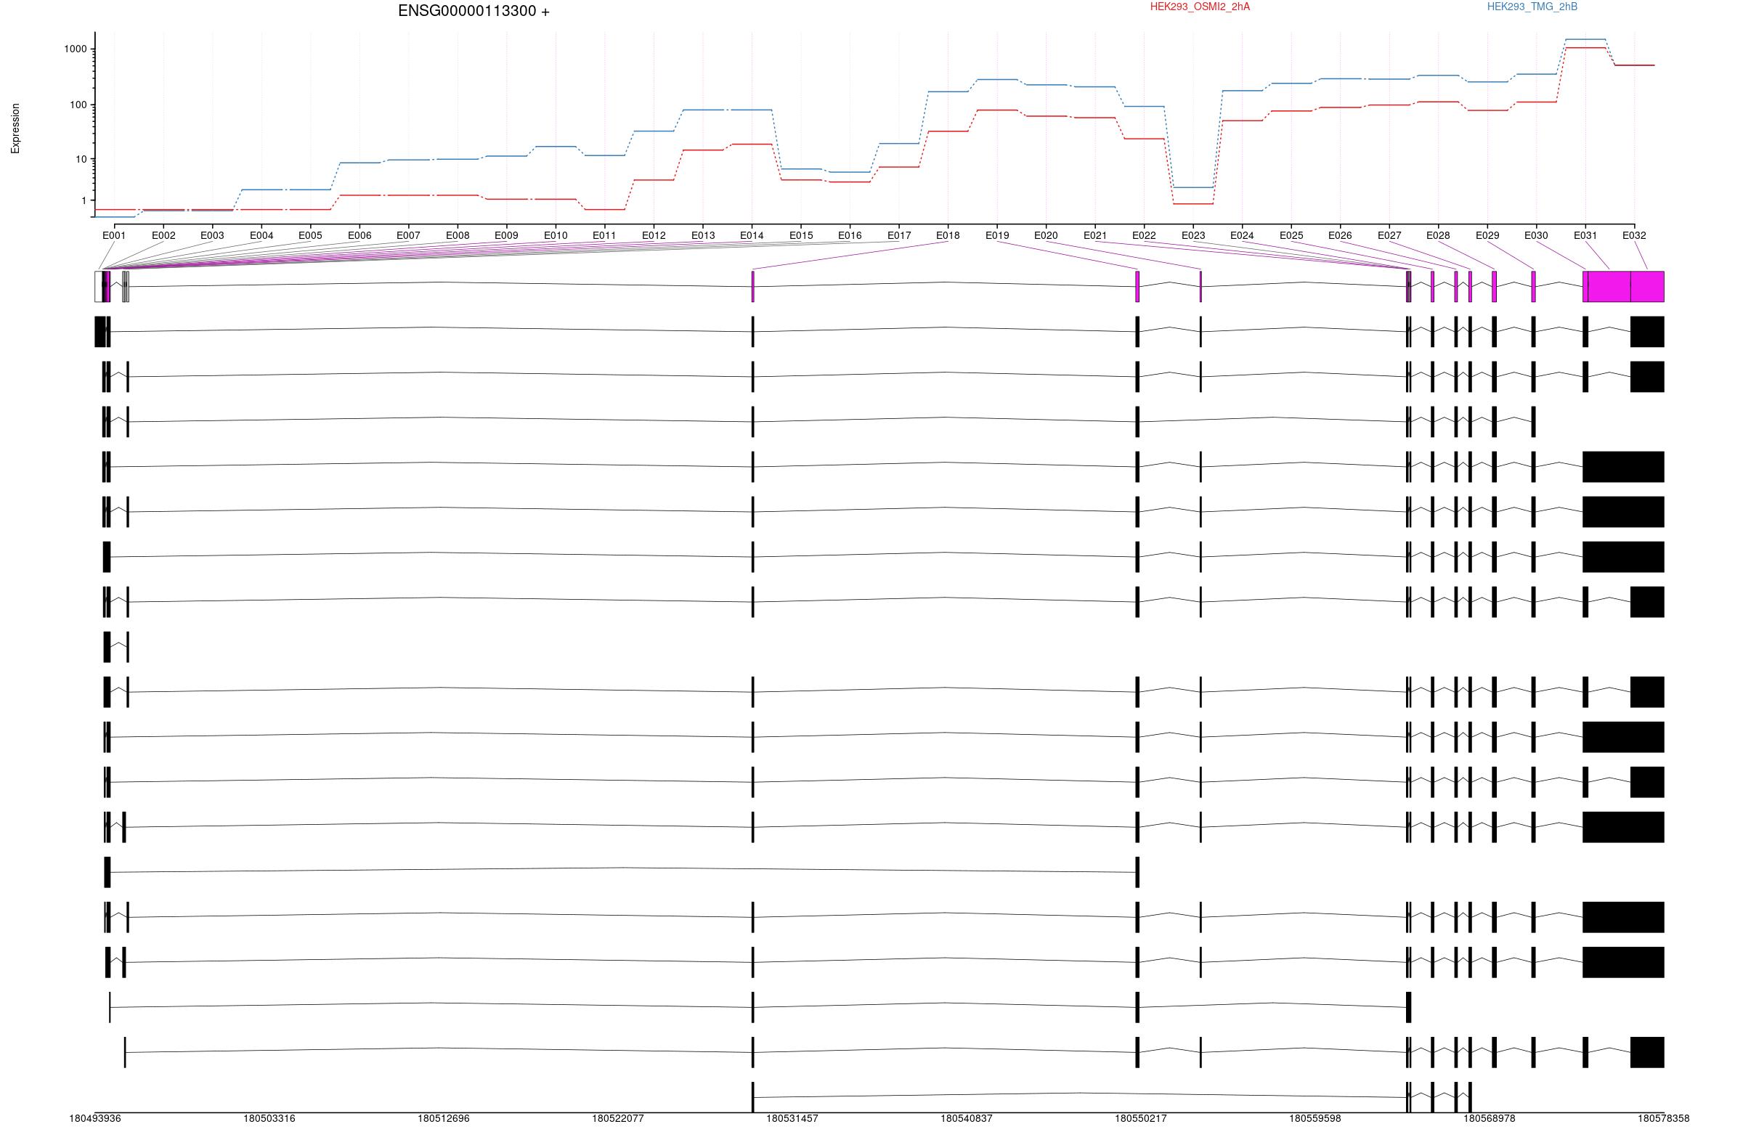Click exon label E021

[1096, 235]
